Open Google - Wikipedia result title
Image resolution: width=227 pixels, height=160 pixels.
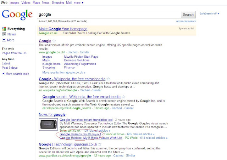pyautogui.click(x=72, y=79)
